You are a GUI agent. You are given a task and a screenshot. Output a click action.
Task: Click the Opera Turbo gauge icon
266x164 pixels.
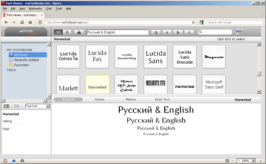[22, 160]
